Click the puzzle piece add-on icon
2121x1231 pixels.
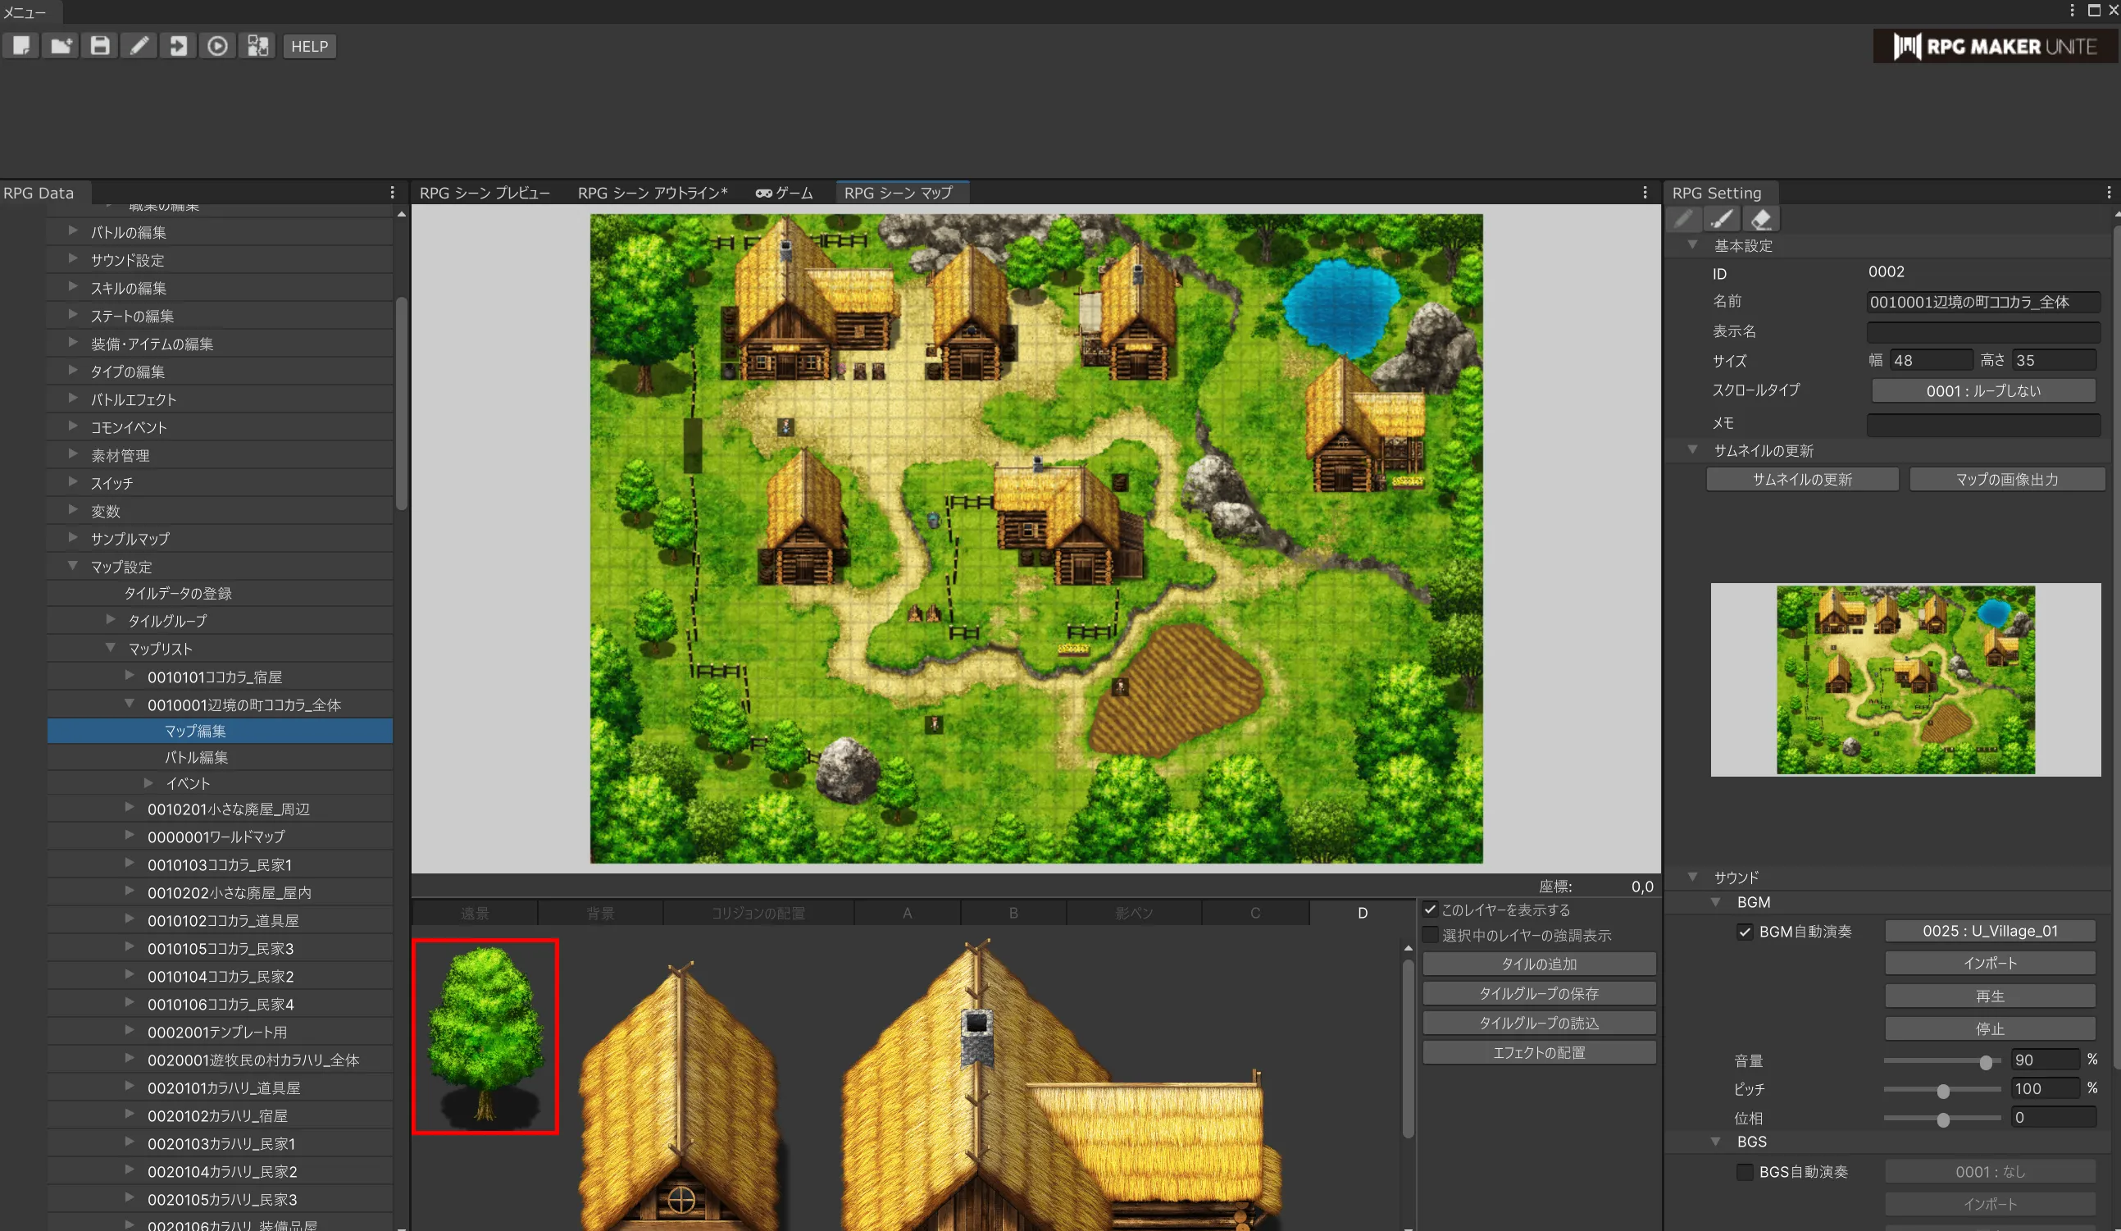257,45
